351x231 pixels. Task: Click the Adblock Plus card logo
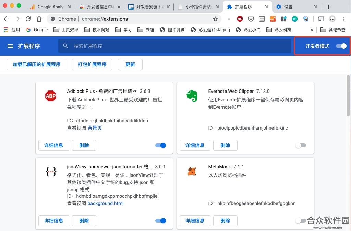click(51, 96)
